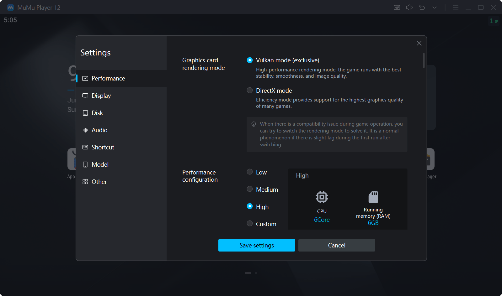502x296 pixels.
Task: Choose DirectX mode rendering option
Action: coord(250,91)
